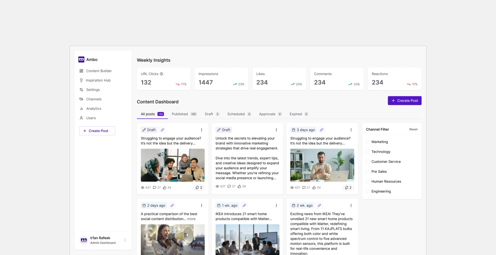Switch to the Approvals tab
Viewport: 496px width, 255px height.
point(270,114)
